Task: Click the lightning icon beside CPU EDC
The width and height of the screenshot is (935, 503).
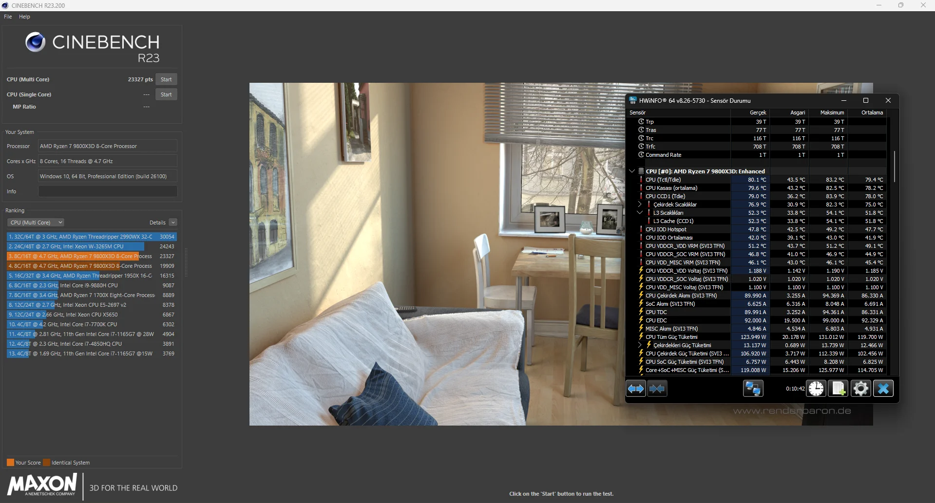Action: coord(641,320)
